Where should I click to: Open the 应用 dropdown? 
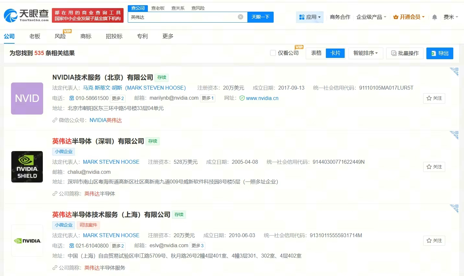pos(310,17)
